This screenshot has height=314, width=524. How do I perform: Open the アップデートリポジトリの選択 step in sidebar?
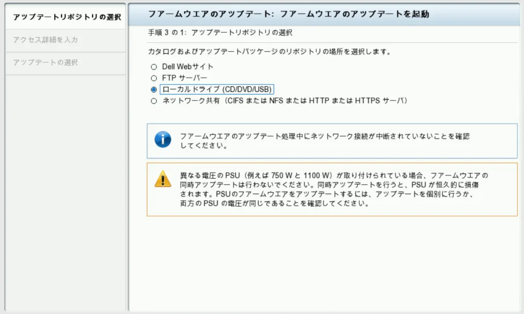(x=66, y=17)
